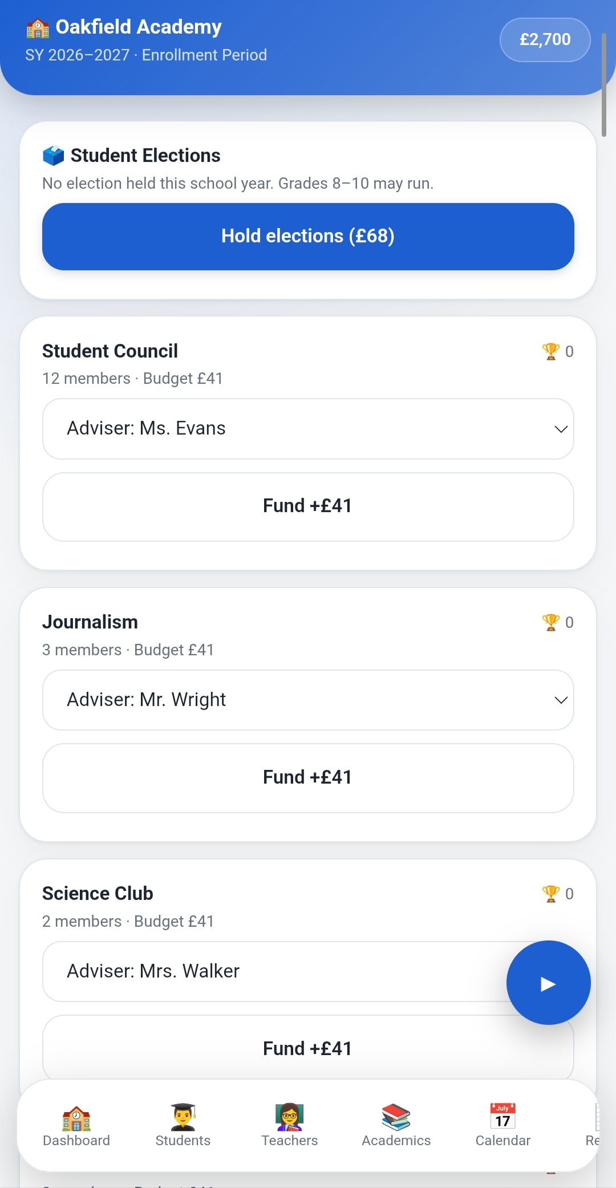Click Journalism trophy icon

point(551,622)
